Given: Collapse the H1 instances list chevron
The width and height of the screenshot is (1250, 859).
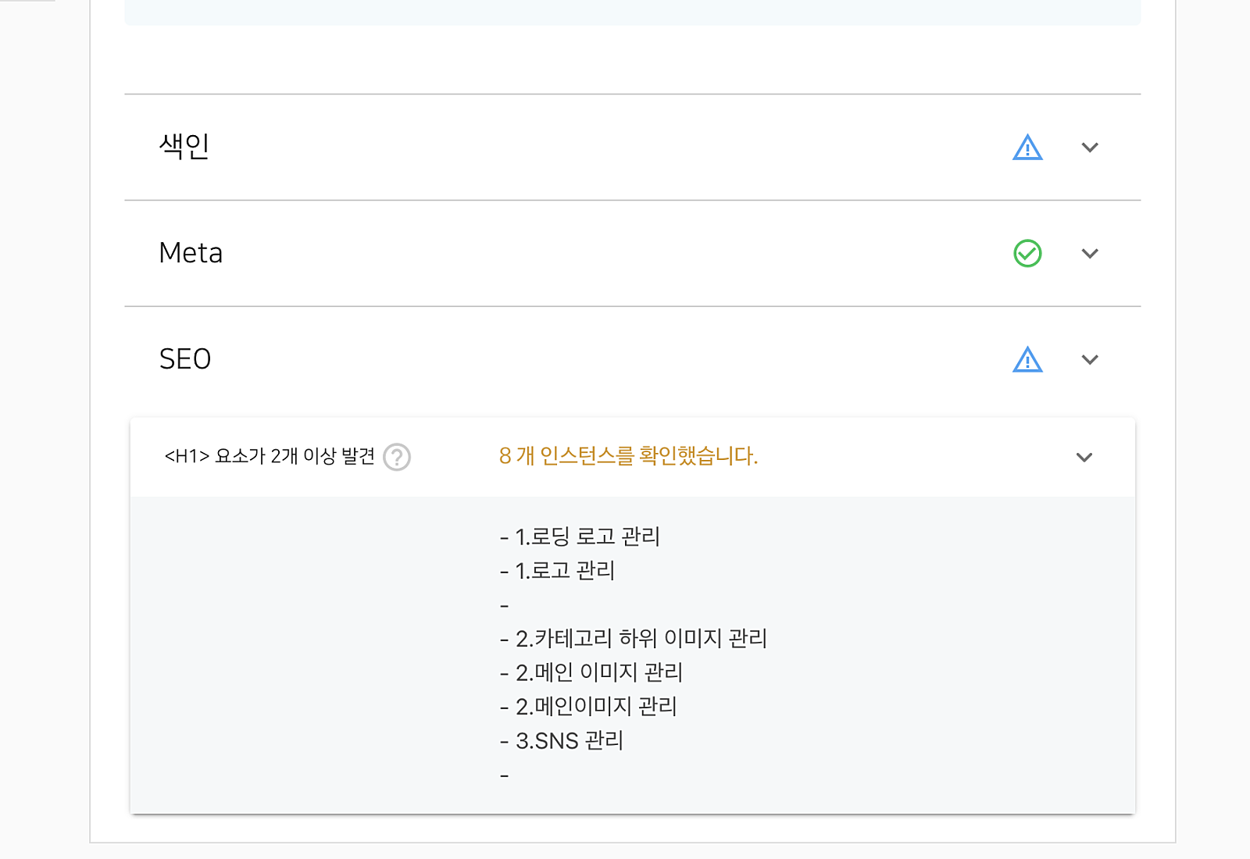Looking at the screenshot, I should [1084, 458].
